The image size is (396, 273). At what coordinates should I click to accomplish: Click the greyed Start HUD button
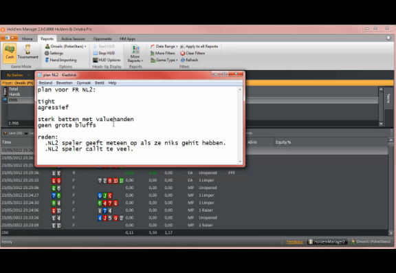(104, 47)
